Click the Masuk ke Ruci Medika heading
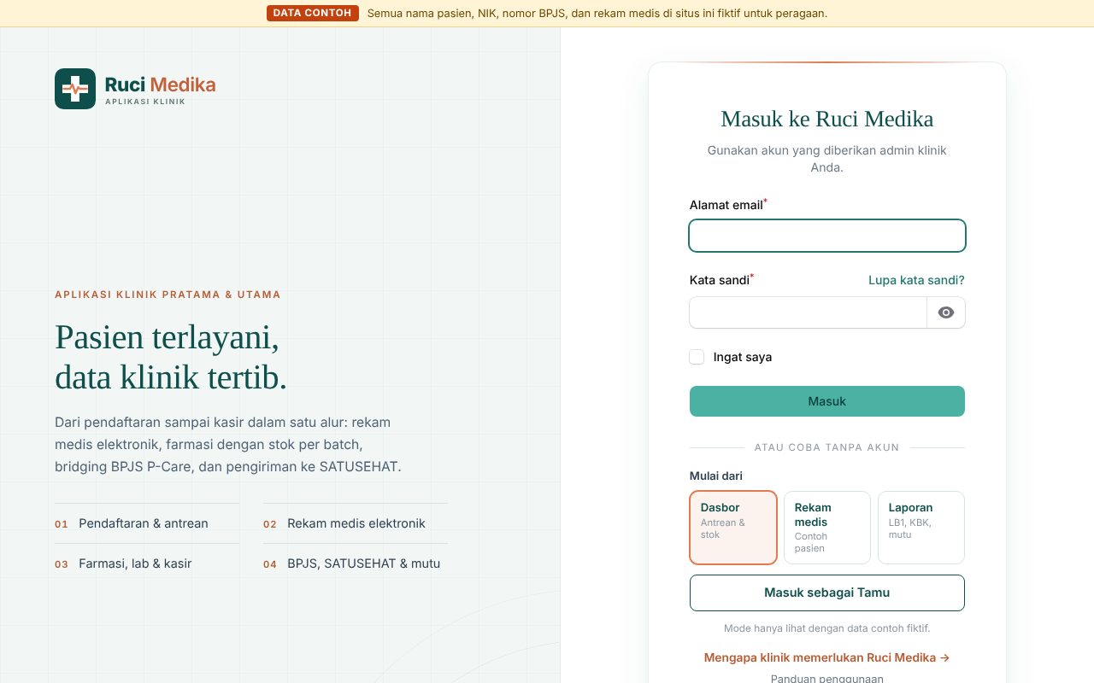The image size is (1094, 683). pos(827,119)
